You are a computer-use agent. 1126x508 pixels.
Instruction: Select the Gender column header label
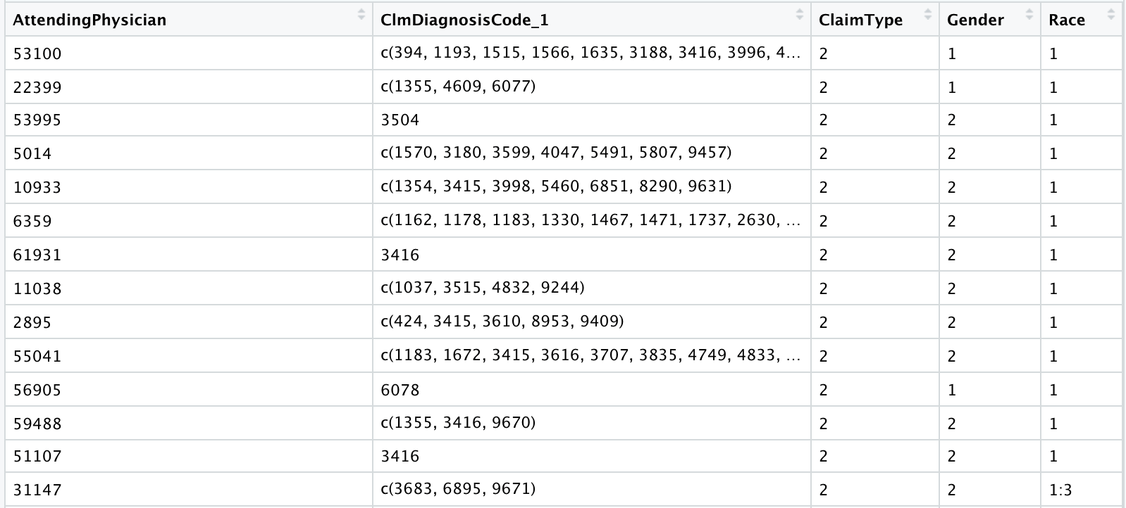975,20
